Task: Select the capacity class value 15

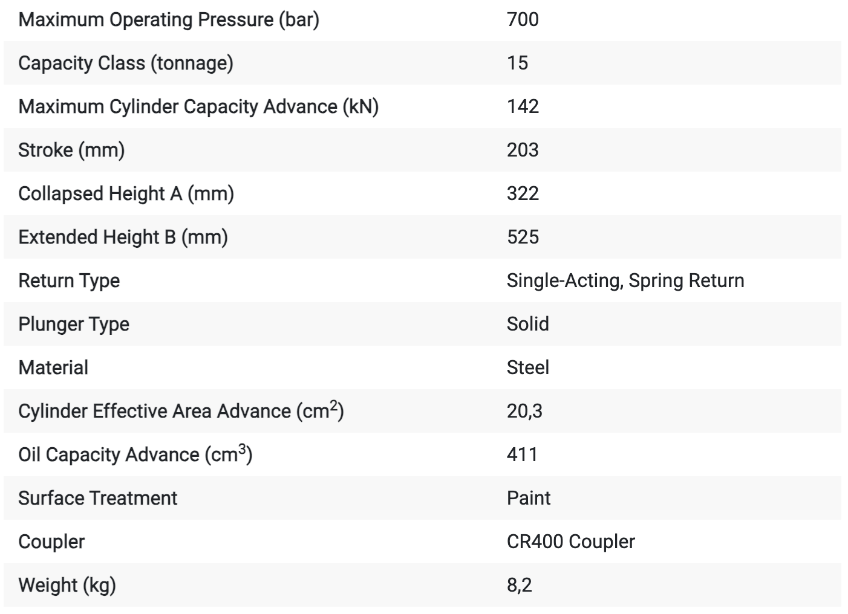Action: 517,63
